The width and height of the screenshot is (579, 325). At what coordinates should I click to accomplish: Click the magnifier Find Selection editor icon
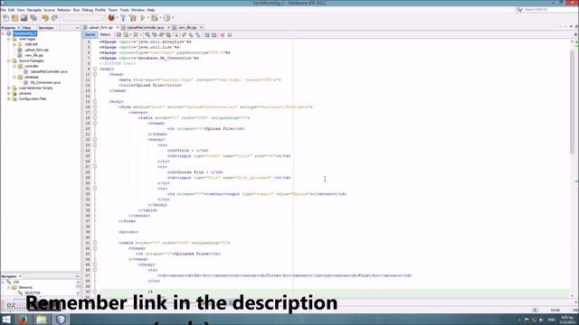click(147, 34)
